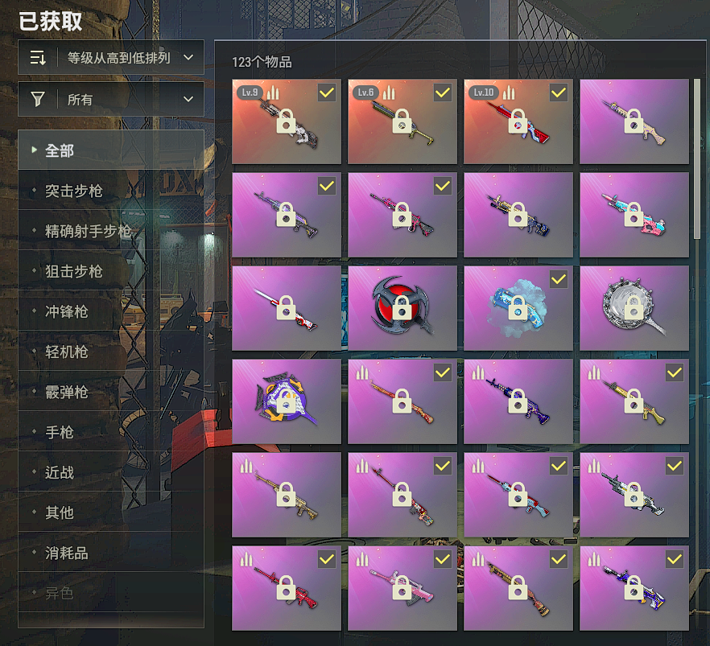
Task: Toggle checkmark on the Lv.6 weapon
Action: tap(443, 93)
